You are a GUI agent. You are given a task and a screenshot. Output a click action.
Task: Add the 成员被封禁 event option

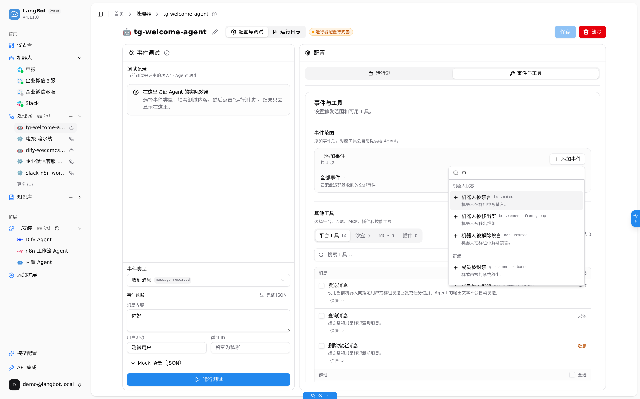516,271
